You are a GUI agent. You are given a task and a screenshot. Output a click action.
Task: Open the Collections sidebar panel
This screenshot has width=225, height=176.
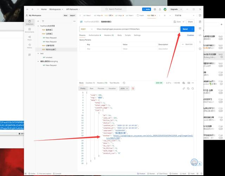click(30, 22)
